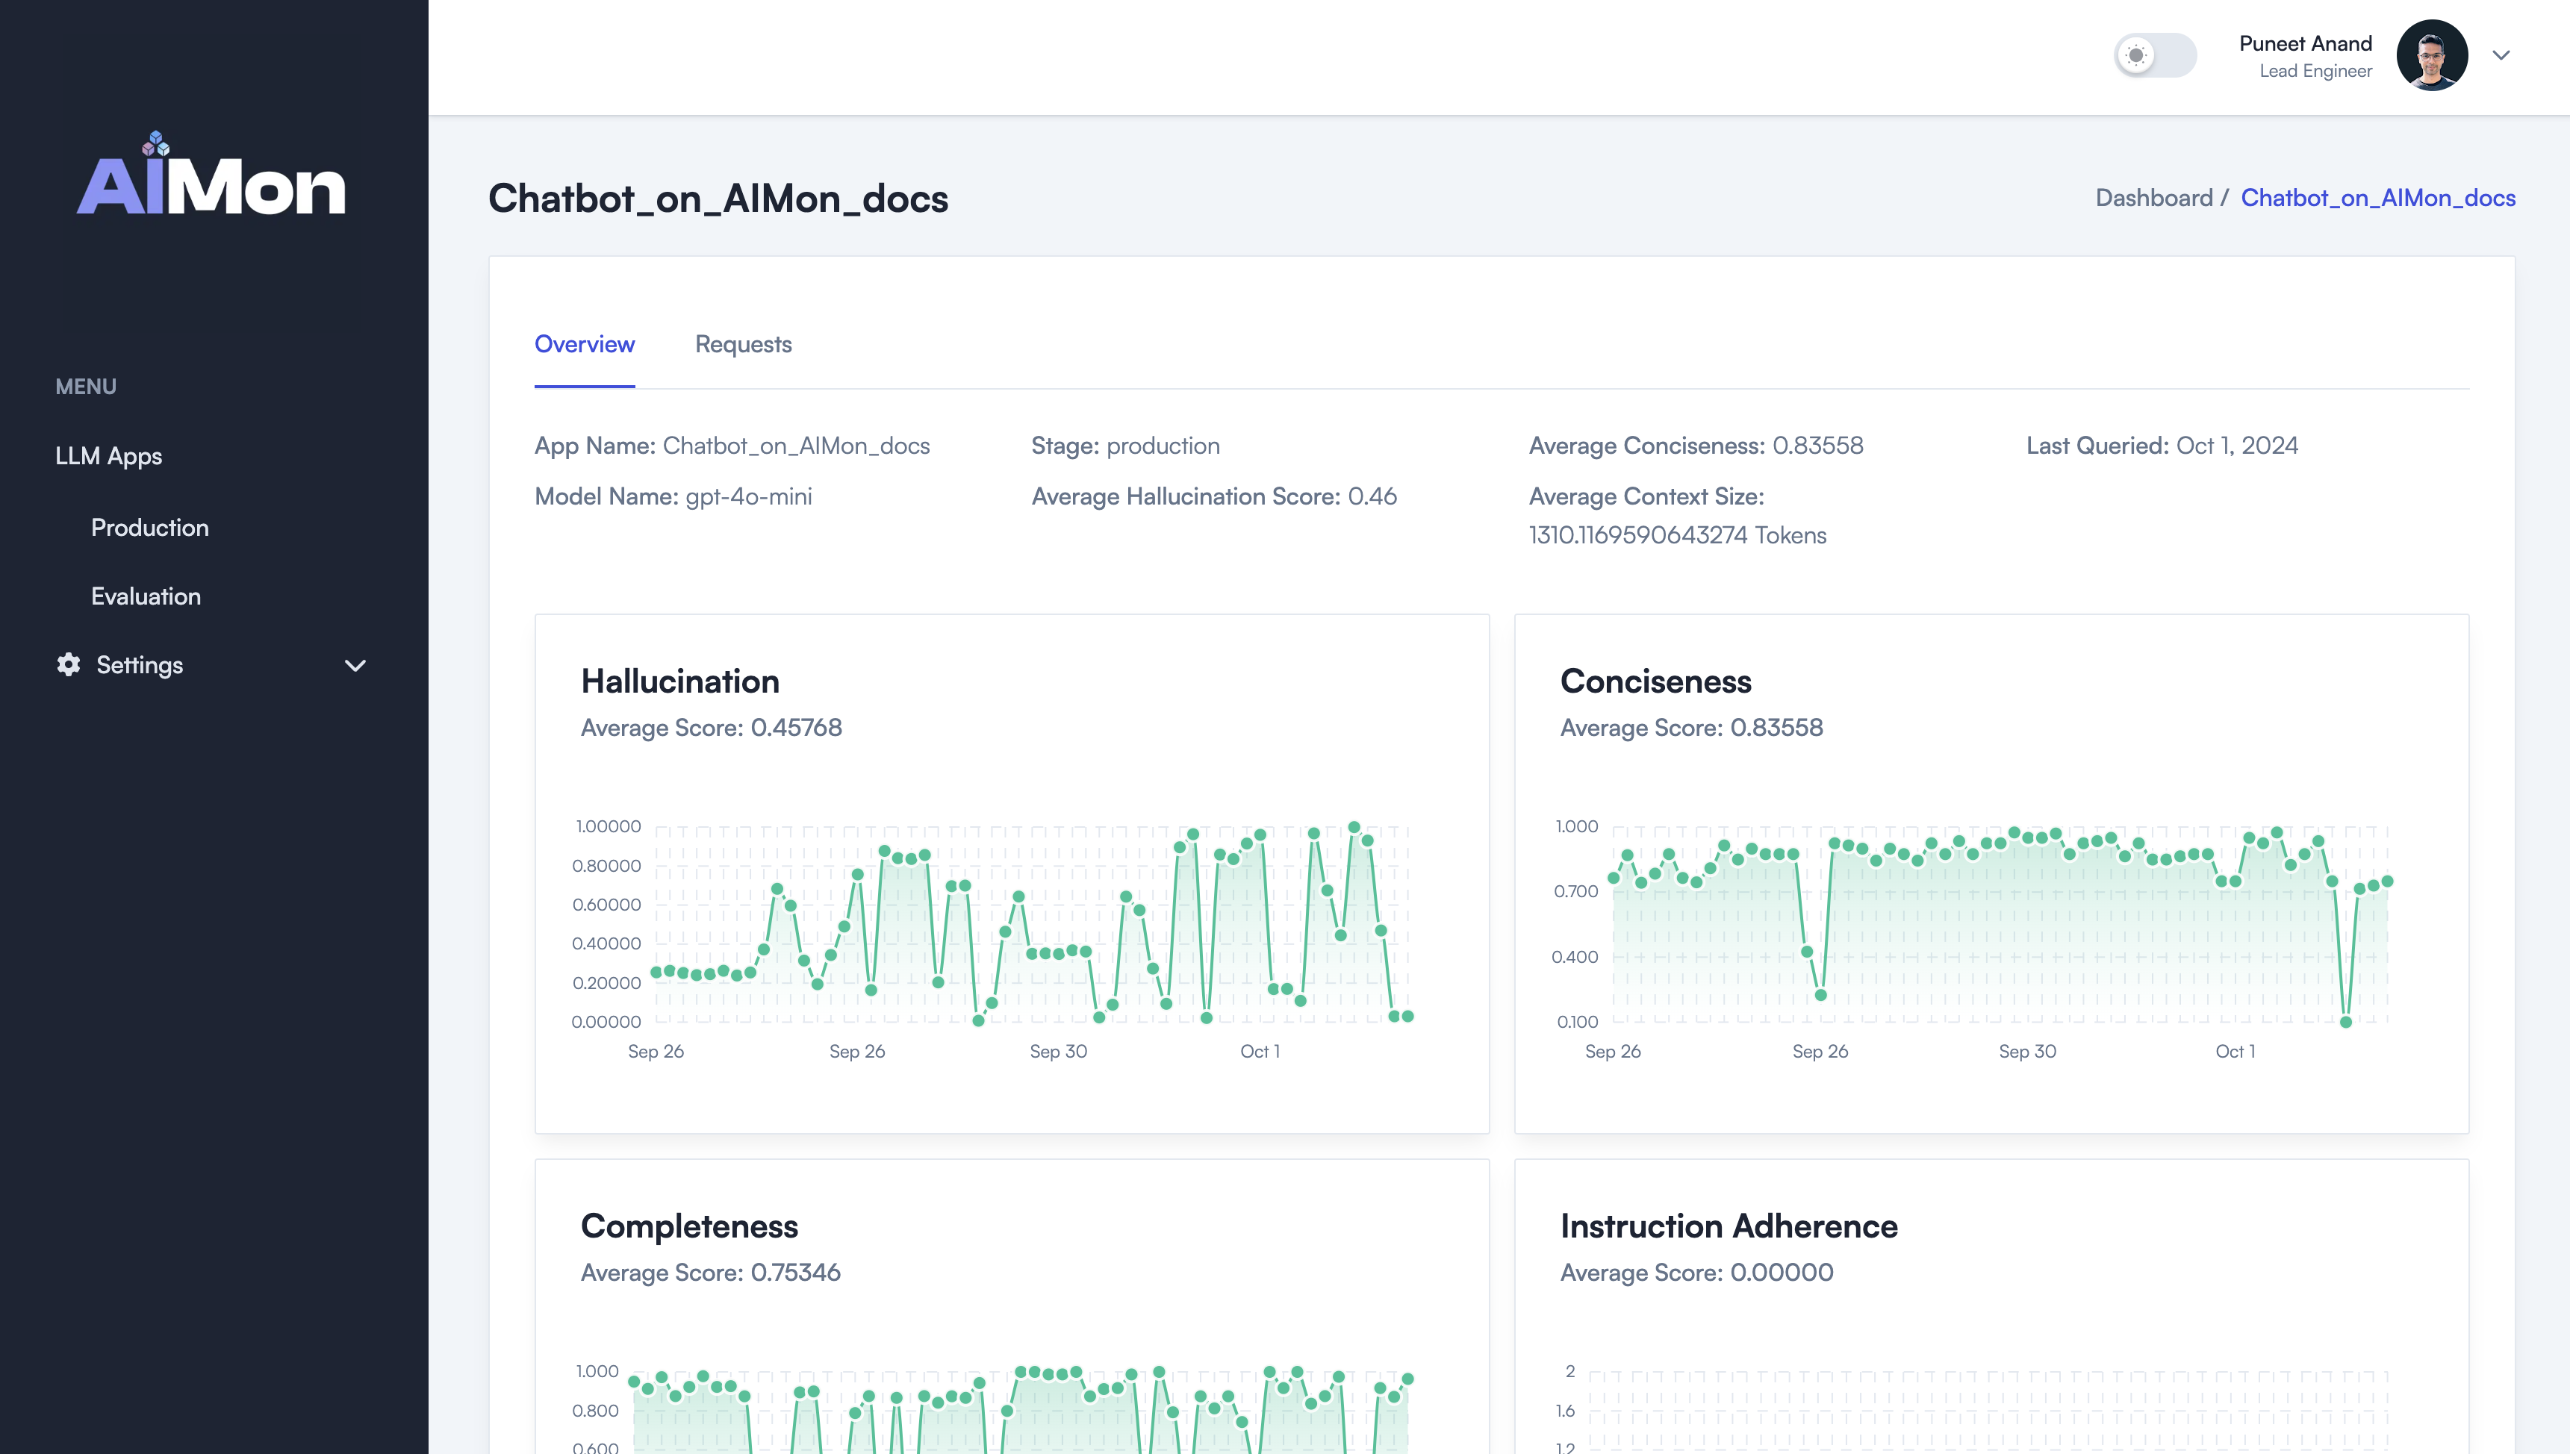Click the sun icon on theme switch
This screenshot has height=1454, width=2570.
click(x=2135, y=56)
